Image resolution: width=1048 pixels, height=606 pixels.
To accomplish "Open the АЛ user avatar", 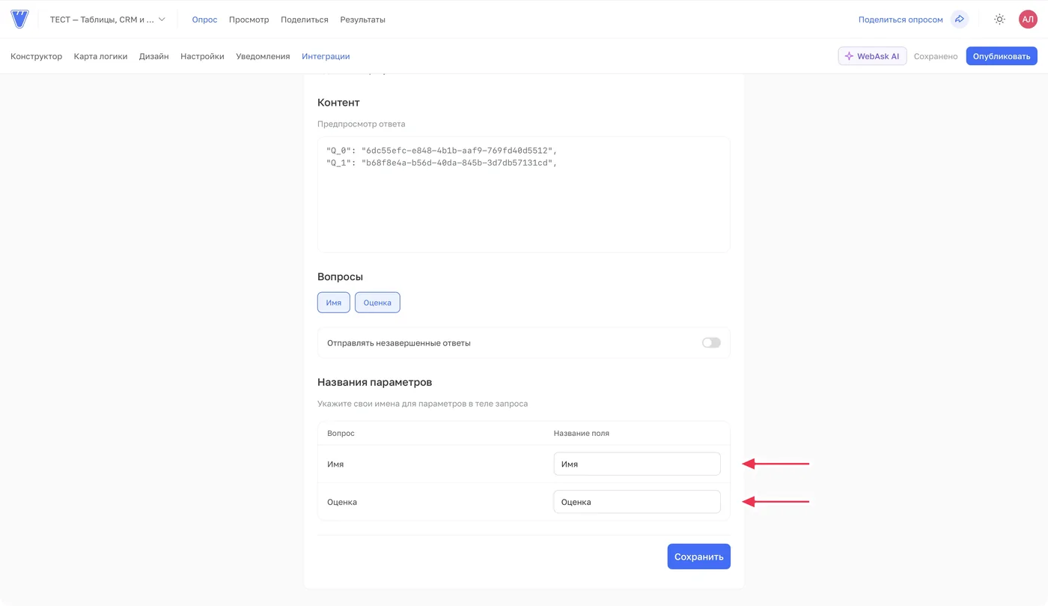I will pos(1028,19).
